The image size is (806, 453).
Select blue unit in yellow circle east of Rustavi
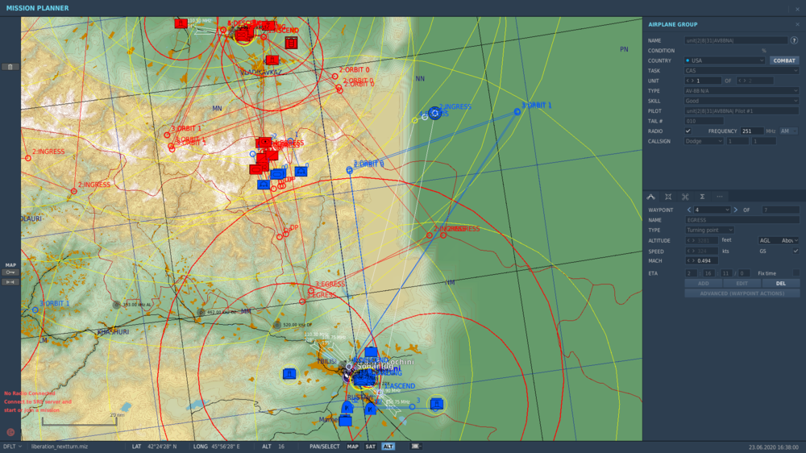point(436,404)
